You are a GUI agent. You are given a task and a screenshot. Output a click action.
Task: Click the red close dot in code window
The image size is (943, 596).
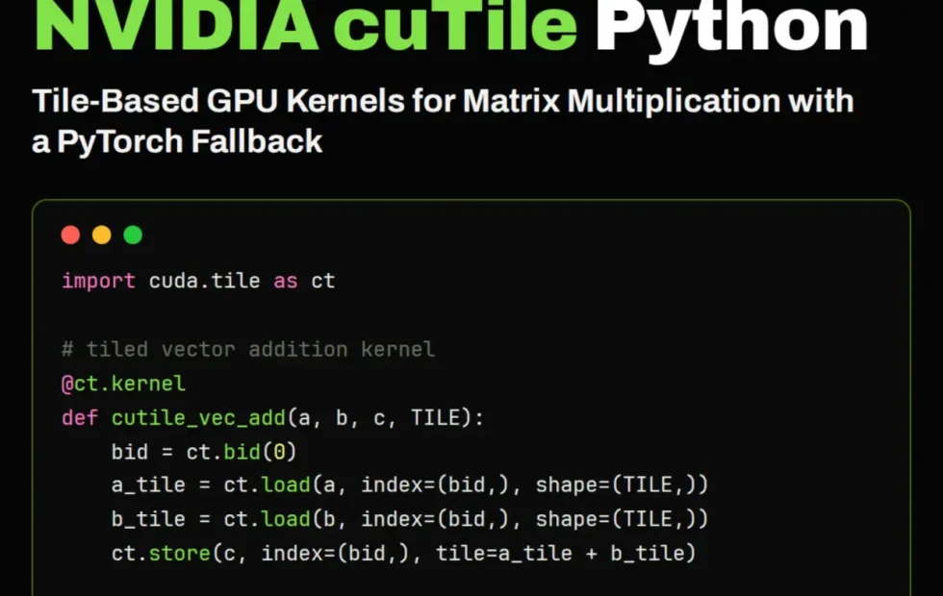[x=70, y=235]
